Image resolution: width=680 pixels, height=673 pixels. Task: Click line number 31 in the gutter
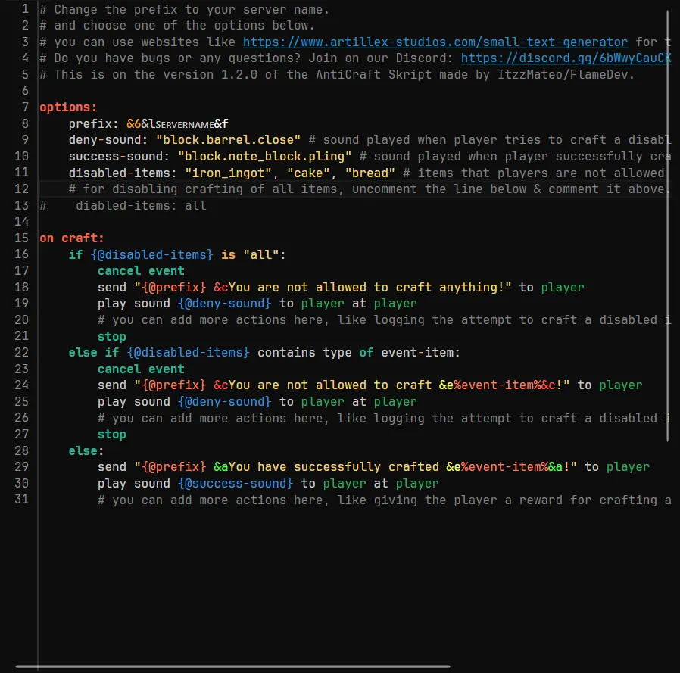pyautogui.click(x=21, y=500)
